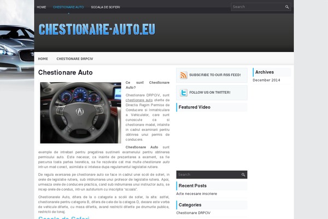The width and height of the screenshot is (328, 219).
Task: Open CHESTIONARE DRPCIV navigation item
Action: point(75,59)
